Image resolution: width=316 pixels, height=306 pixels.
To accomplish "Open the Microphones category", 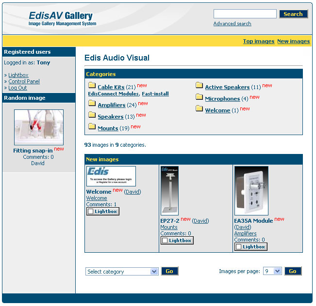I will click(x=222, y=99).
